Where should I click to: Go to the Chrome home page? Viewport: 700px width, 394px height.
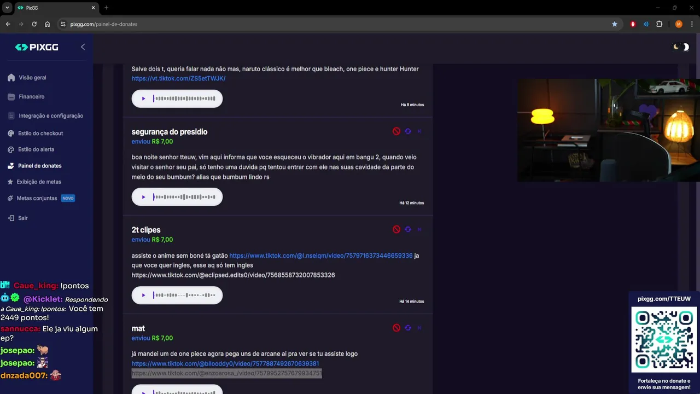[48, 24]
